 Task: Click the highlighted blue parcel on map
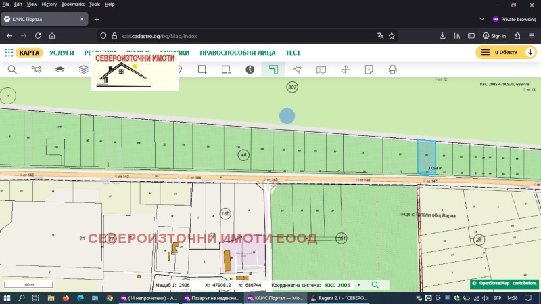tap(426, 157)
